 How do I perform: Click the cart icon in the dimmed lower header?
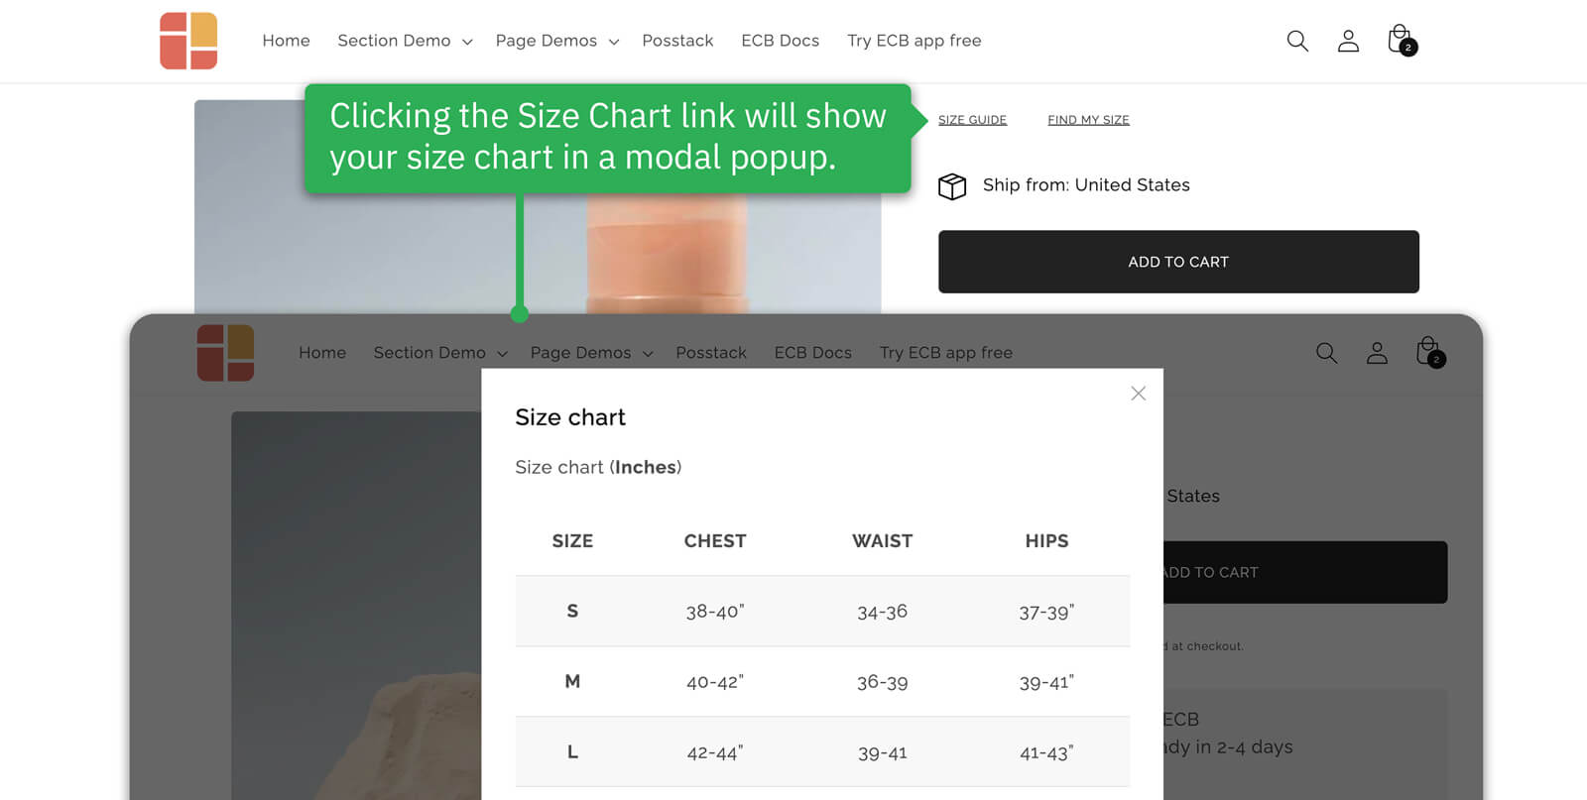click(1429, 352)
